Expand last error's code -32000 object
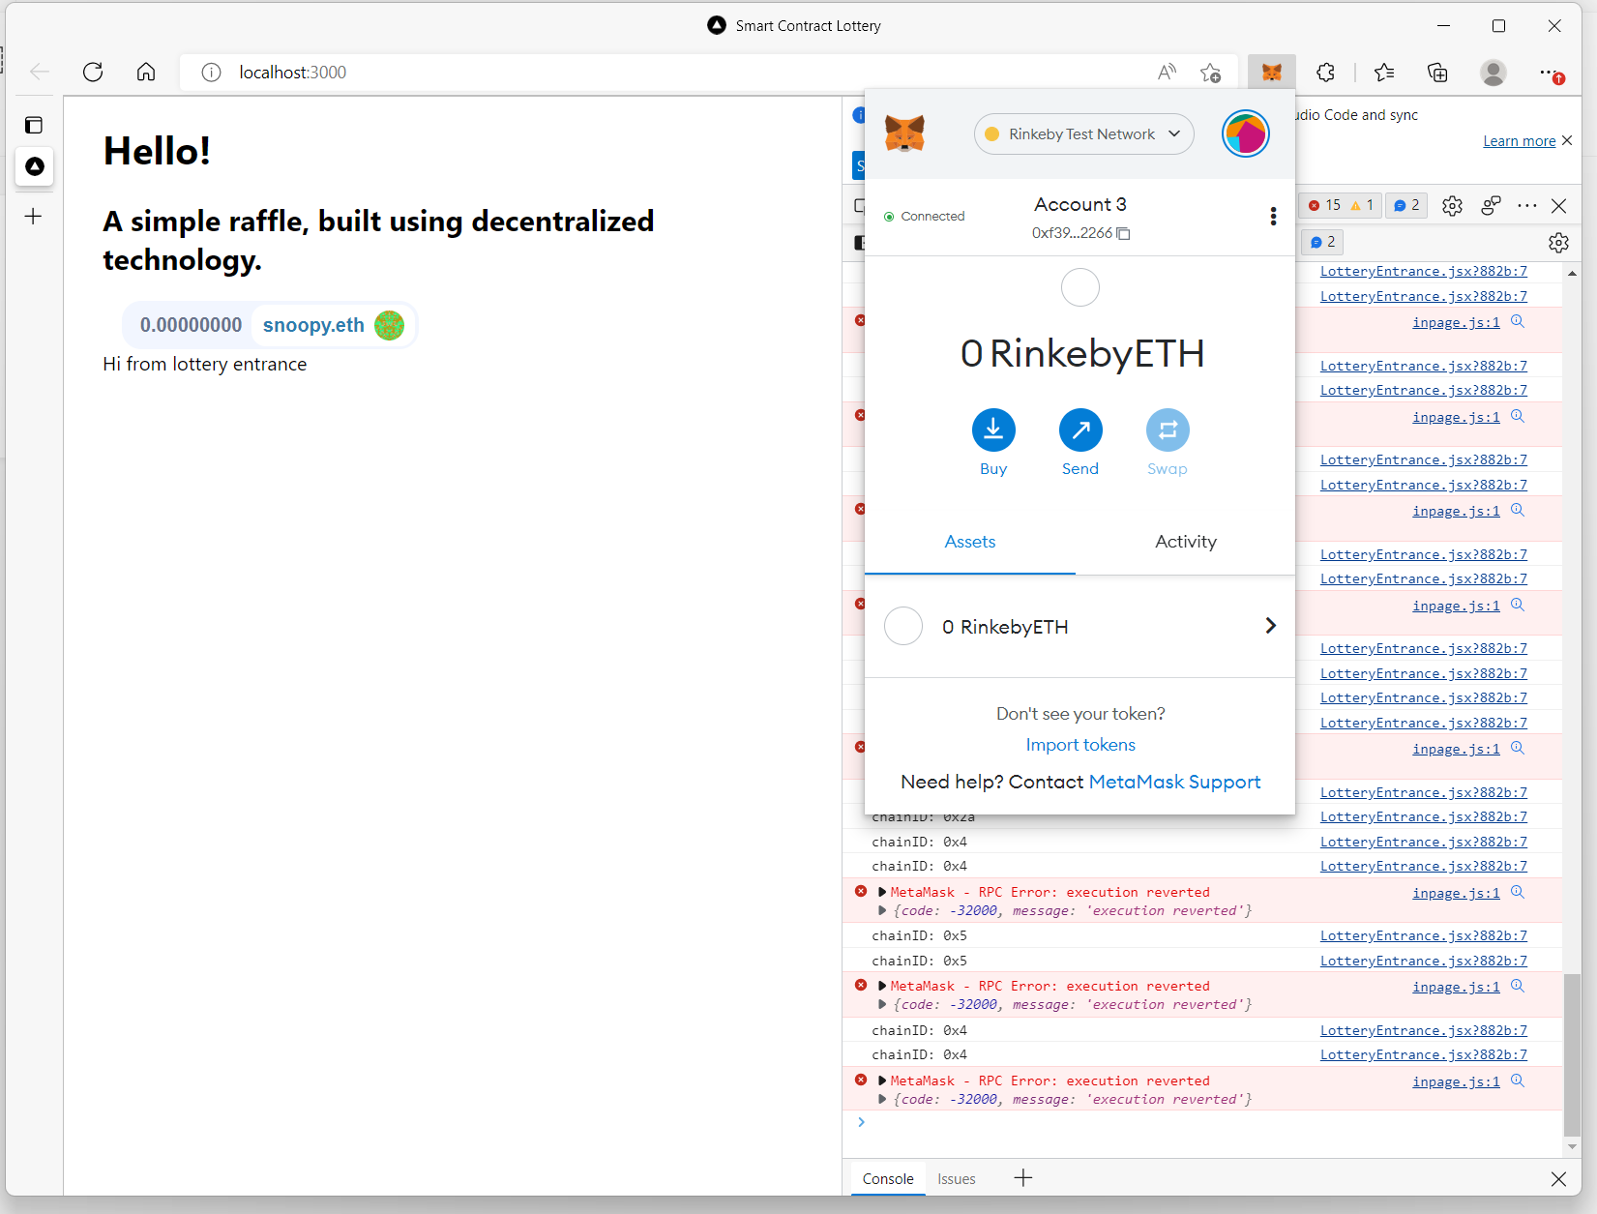 pyautogui.click(x=882, y=1099)
